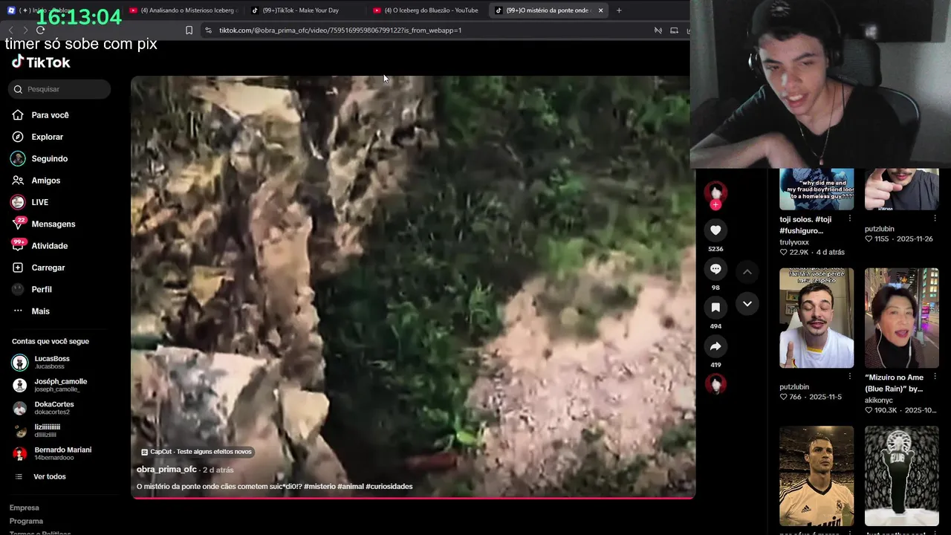
Task: Click the akikonyc username
Action: pyautogui.click(x=879, y=400)
